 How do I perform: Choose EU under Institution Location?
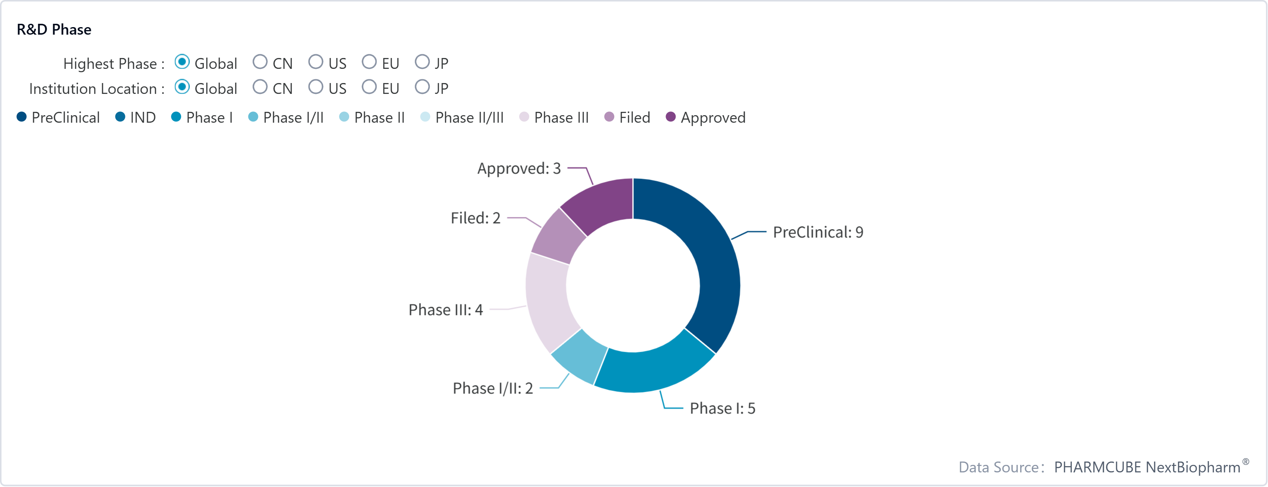(x=369, y=88)
